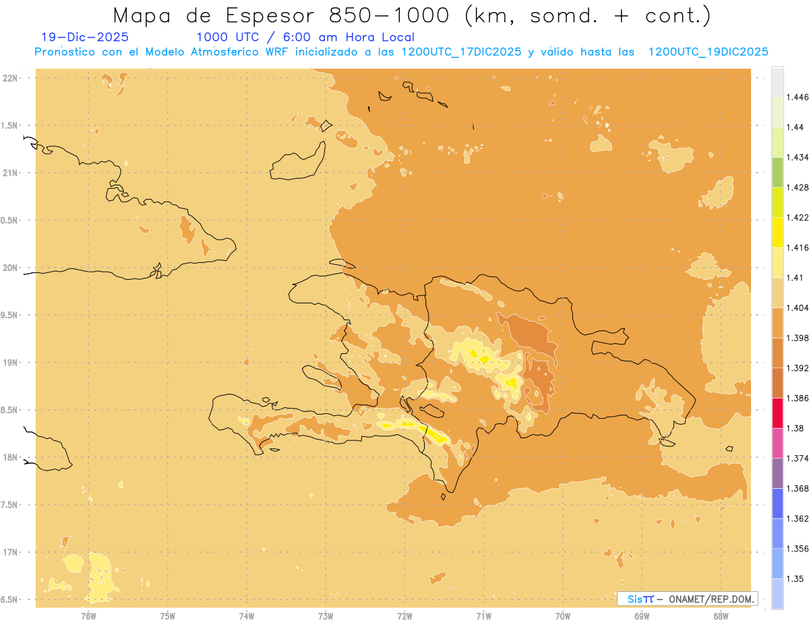
Task: Click the legend value '1.374'
Action: point(799,458)
